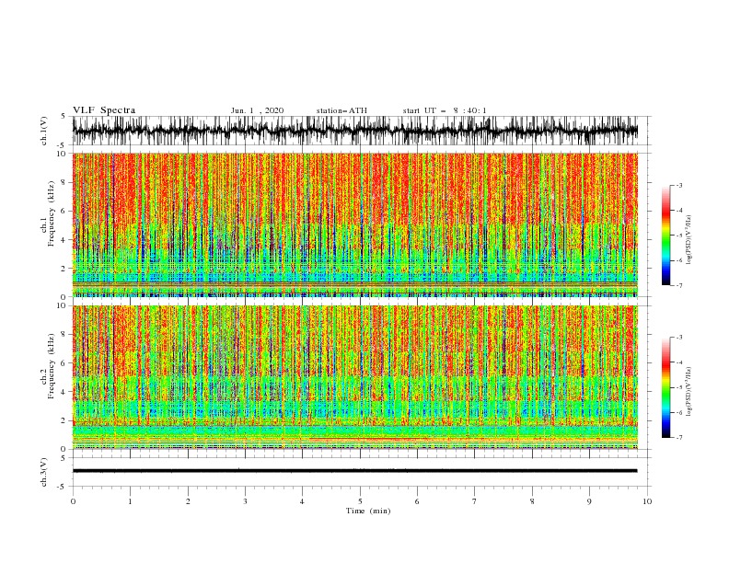Click the ch.2 PSD color scale bar
This screenshot has width=729, height=563.
pos(665,387)
